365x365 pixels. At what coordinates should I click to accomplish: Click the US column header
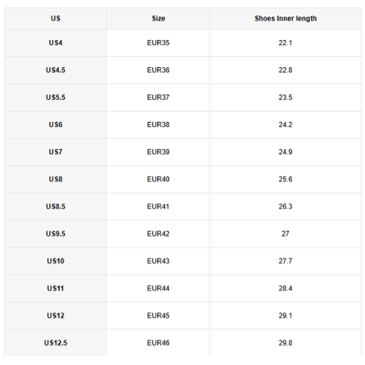55,18
